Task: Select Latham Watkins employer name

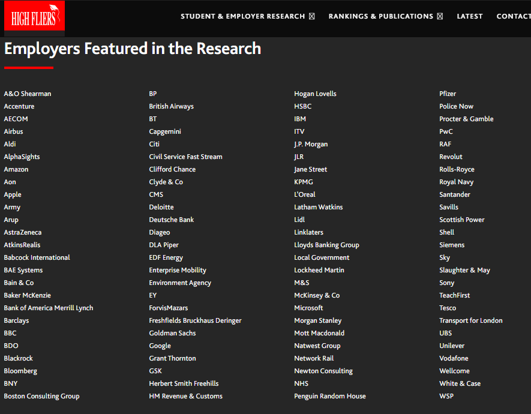Action: point(319,207)
